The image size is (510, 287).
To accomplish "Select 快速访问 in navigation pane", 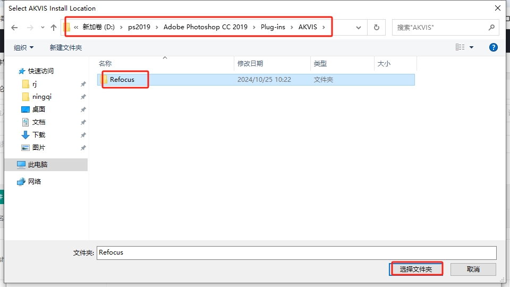I will tap(41, 71).
